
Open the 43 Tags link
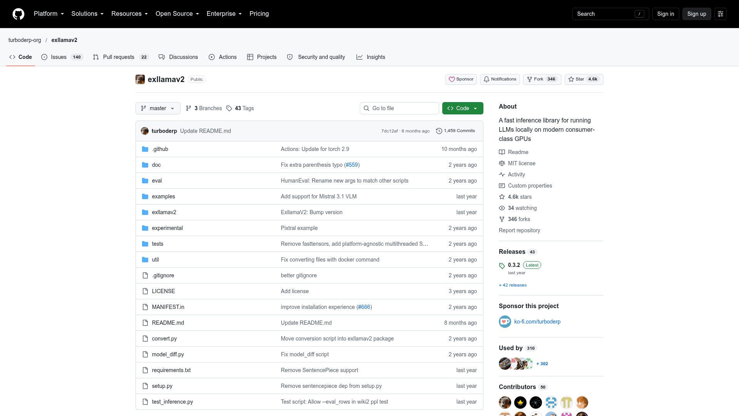coord(240,108)
